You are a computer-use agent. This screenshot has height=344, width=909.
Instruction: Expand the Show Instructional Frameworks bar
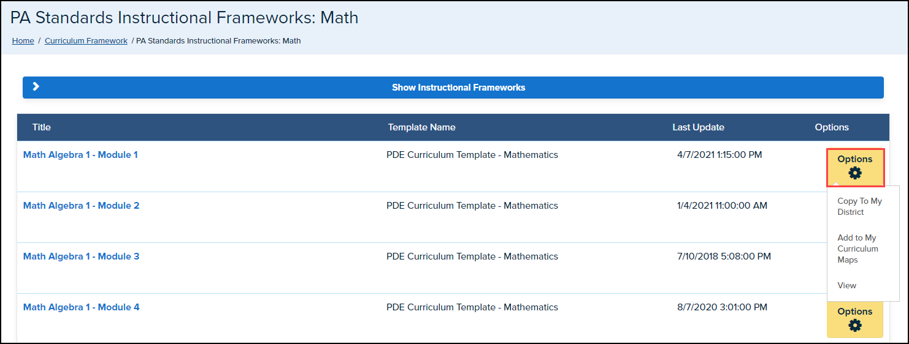(x=458, y=88)
